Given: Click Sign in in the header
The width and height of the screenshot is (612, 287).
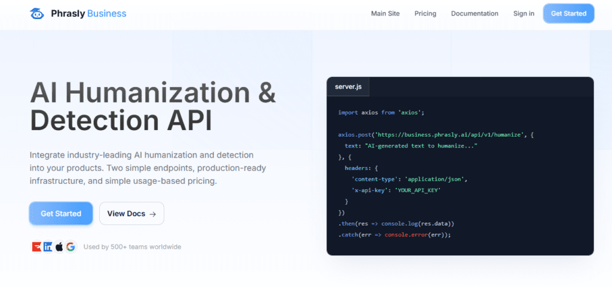Looking at the screenshot, I should (x=524, y=14).
